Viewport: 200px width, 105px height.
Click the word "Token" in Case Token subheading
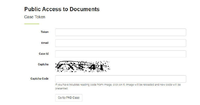click(40, 17)
